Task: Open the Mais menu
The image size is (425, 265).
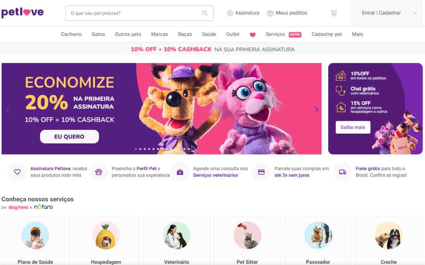Action: pyautogui.click(x=357, y=34)
